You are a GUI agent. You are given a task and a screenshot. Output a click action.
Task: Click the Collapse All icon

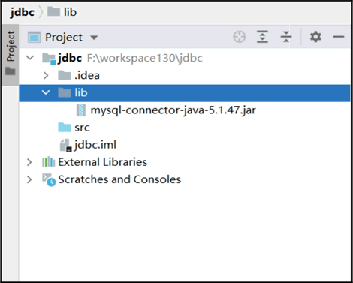click(286, 37)
